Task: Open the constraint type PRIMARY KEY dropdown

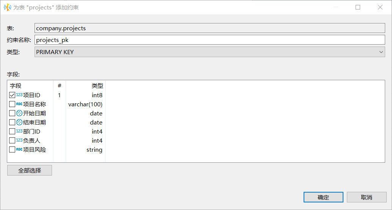Action: (x=210, y=52)
